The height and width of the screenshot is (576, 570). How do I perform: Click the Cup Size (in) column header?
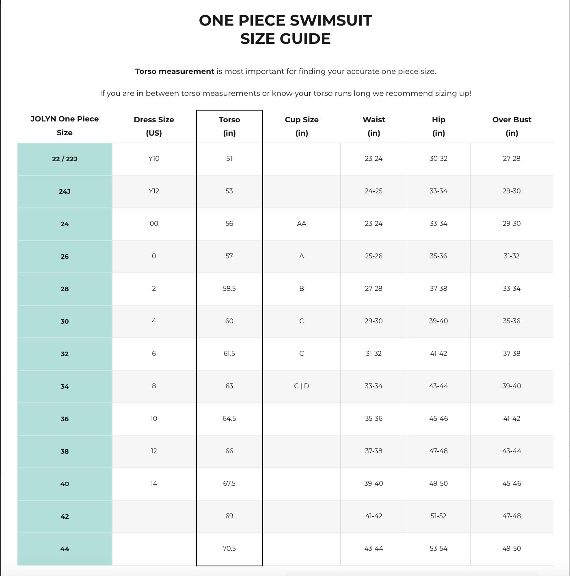pos(302,126)
